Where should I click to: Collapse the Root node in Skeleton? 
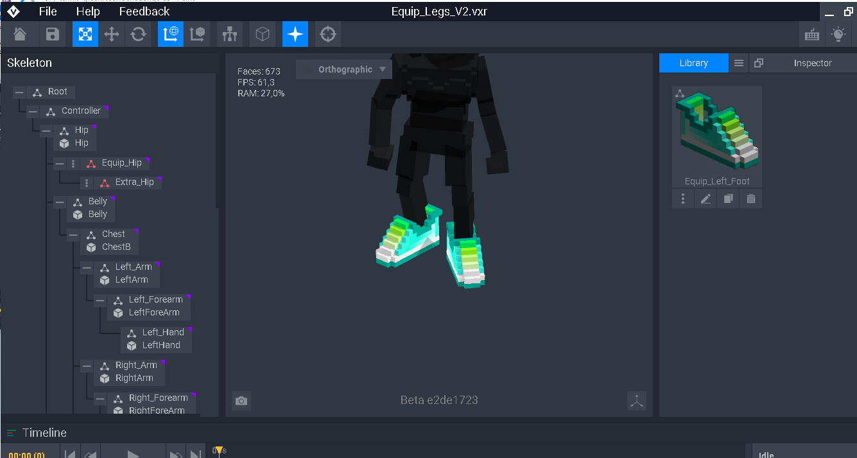coord(18,91)
